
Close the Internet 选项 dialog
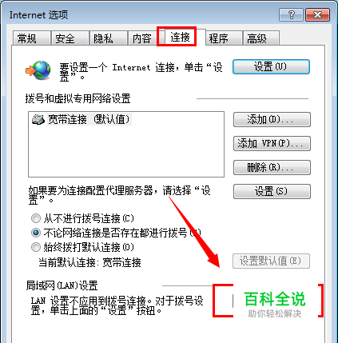318,14
